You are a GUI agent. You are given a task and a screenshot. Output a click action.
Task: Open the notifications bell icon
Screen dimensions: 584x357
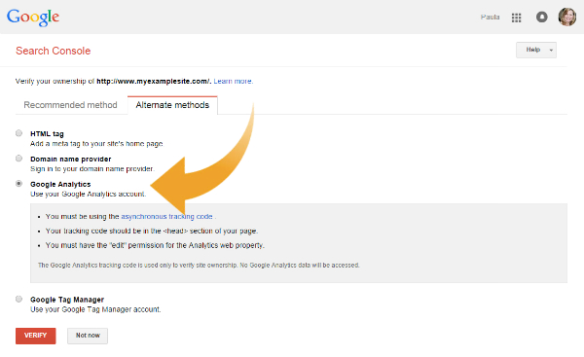pos(541,18)
